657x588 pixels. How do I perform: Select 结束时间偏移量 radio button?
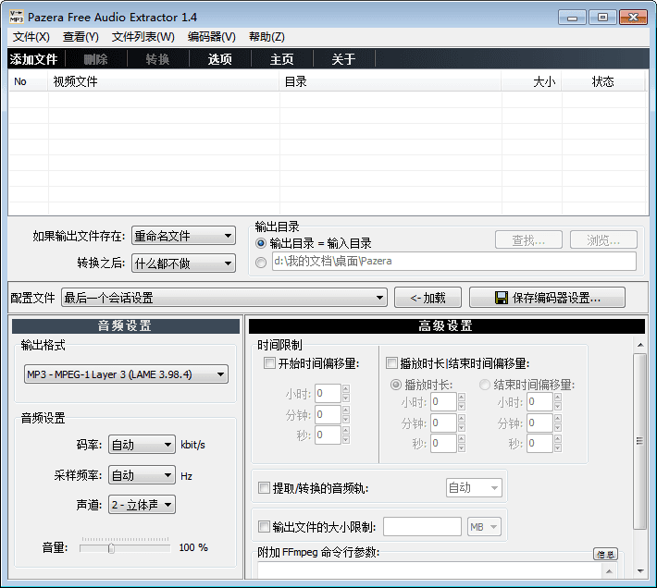click(485, 385)
